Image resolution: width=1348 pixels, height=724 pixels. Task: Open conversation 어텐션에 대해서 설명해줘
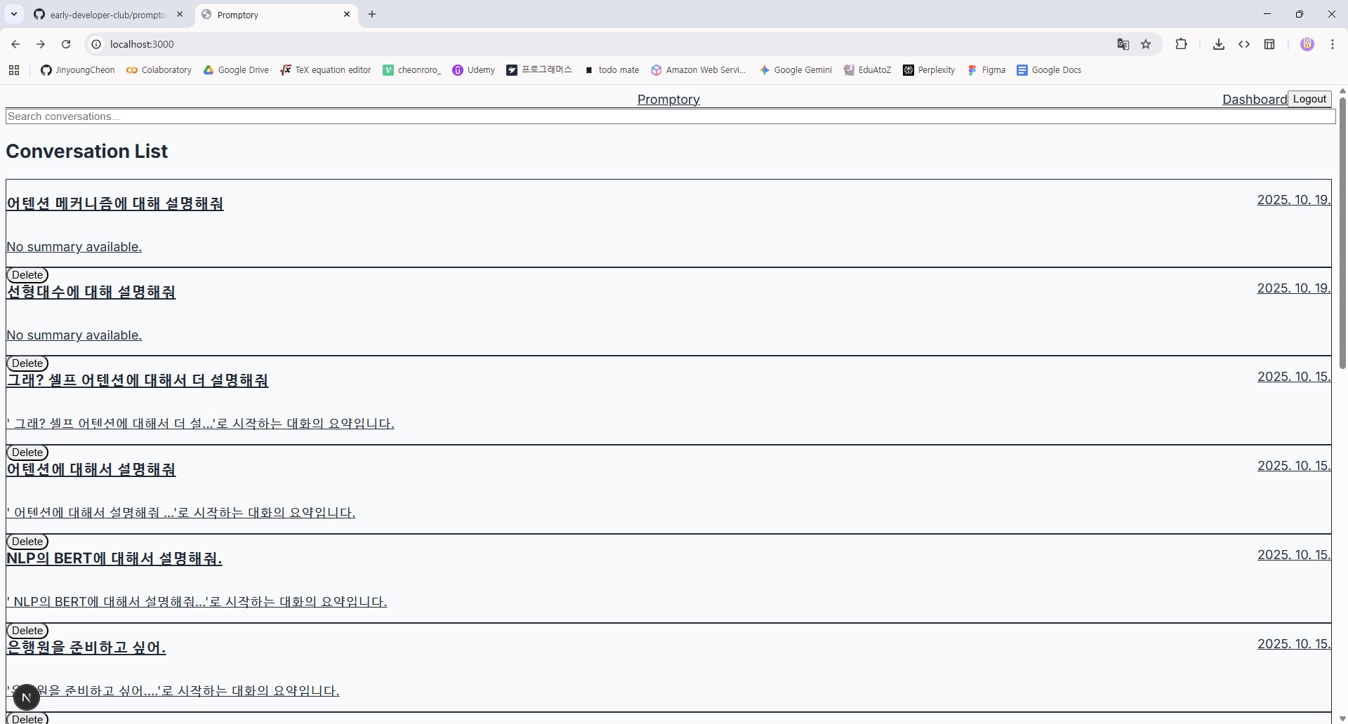(x=91, y=469)
